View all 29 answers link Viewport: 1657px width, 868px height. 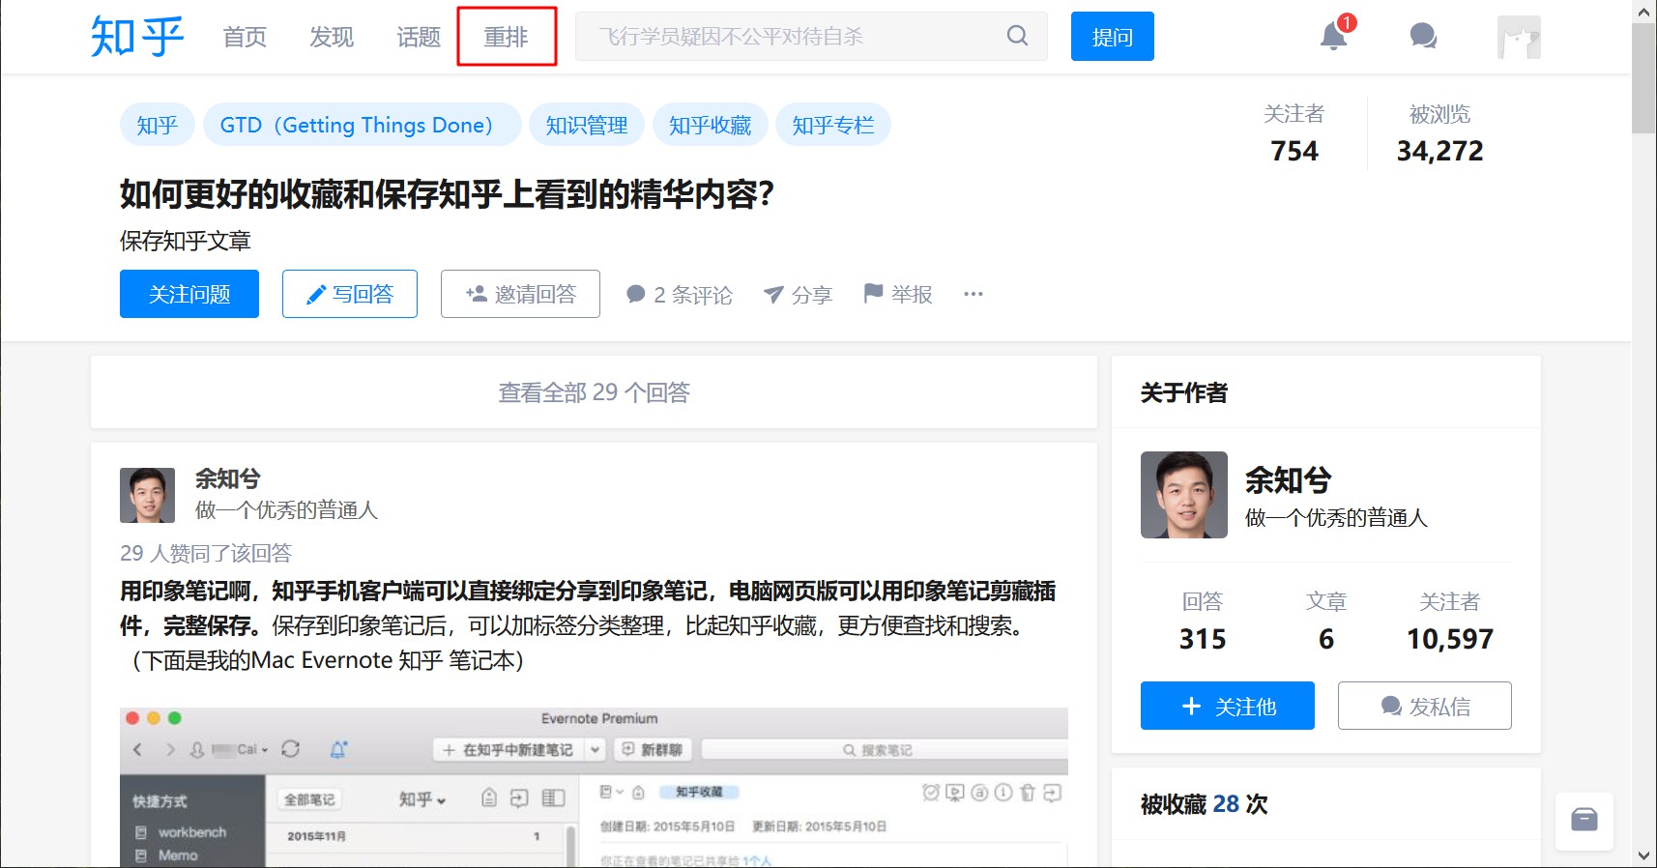[594, 392]
